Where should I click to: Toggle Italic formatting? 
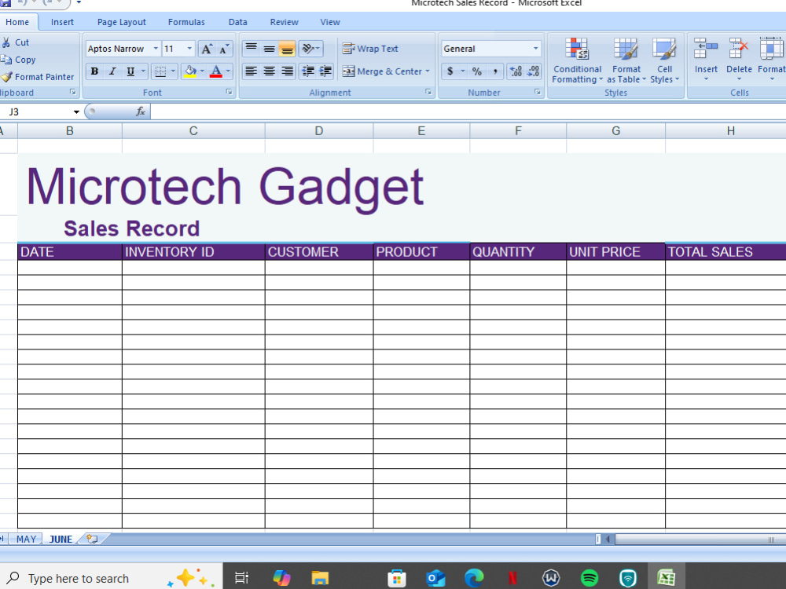112,71
